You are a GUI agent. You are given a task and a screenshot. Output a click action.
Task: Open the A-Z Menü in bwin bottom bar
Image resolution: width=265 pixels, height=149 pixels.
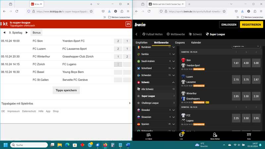[x=149, y=136]
